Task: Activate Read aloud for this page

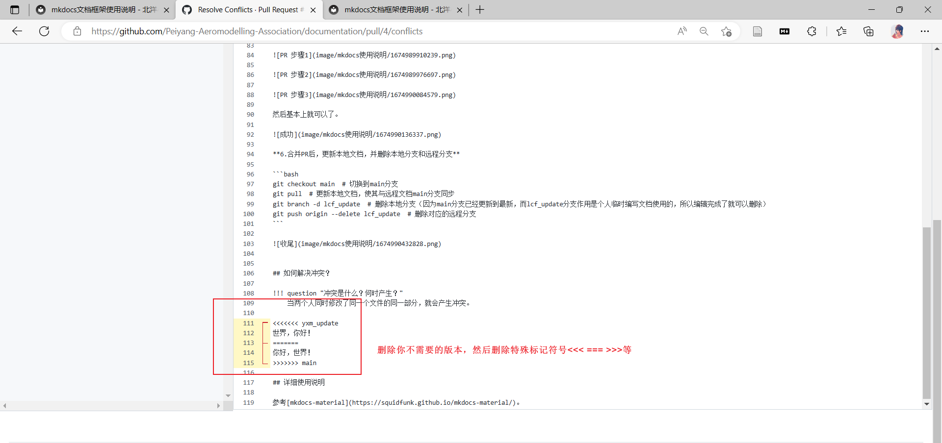Action: (x=682, y=31)
